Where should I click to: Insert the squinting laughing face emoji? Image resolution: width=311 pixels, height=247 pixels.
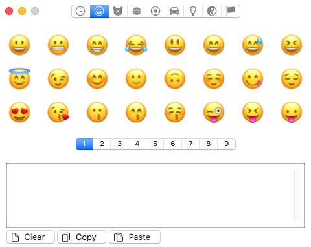point(292,45)
